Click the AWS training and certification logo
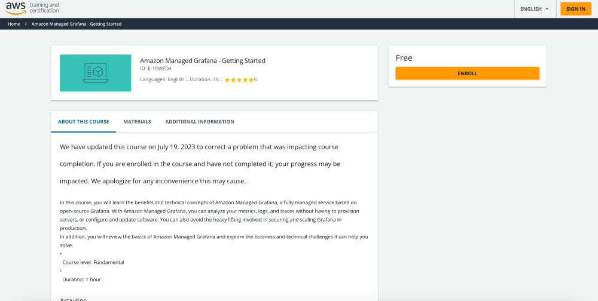This screenshot has width=598, height=301. click(x=32, y=8)
